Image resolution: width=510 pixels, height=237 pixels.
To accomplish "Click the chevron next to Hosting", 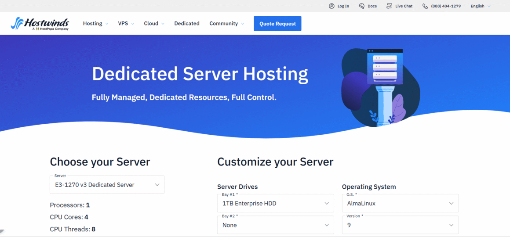I will pos(107,24).
